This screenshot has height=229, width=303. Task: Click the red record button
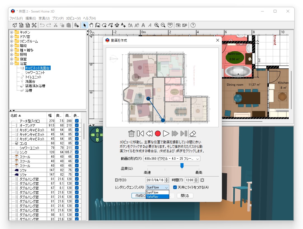coord(158,133)
